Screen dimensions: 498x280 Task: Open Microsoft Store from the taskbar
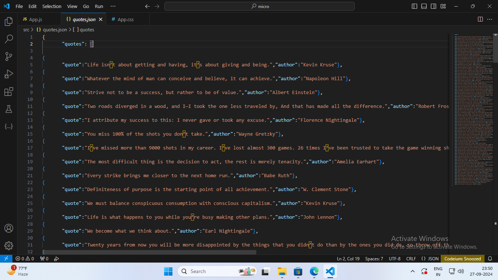298,271
